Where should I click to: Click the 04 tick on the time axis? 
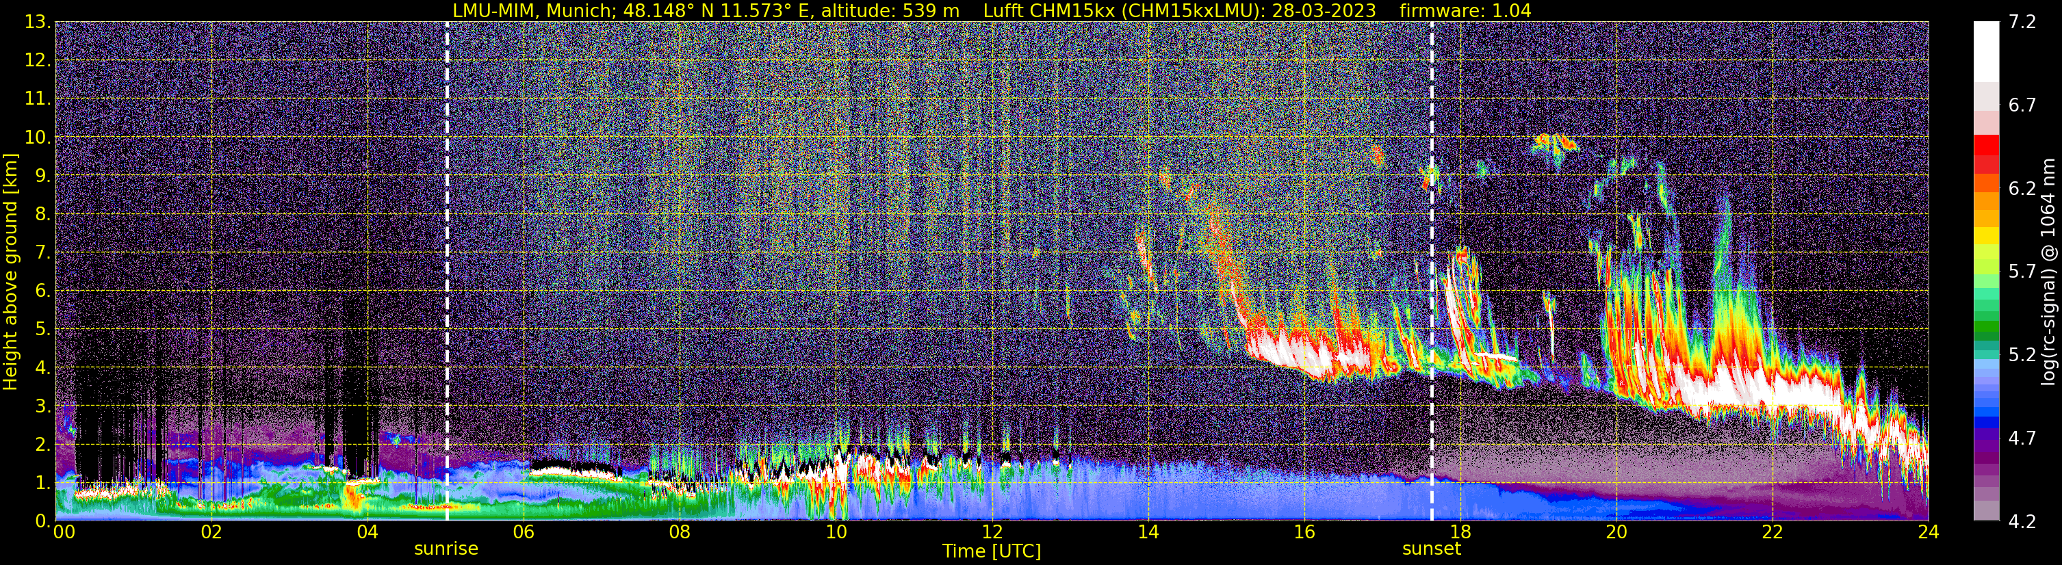tap(367, 533)
